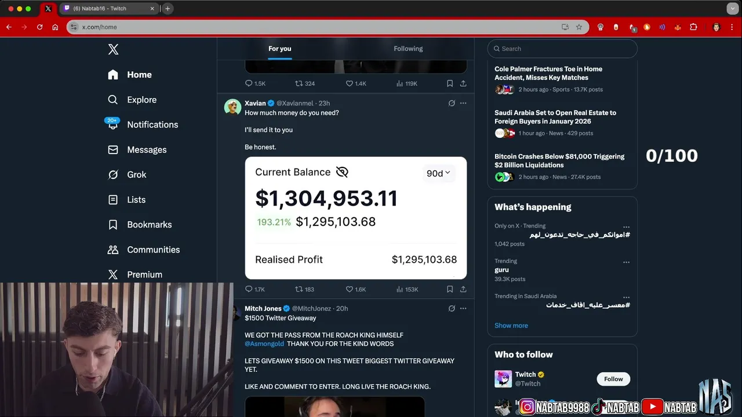Viewport: 742px width, 417px height.
Task: Bookmark Xavian's post
Action: coord(450,289)
